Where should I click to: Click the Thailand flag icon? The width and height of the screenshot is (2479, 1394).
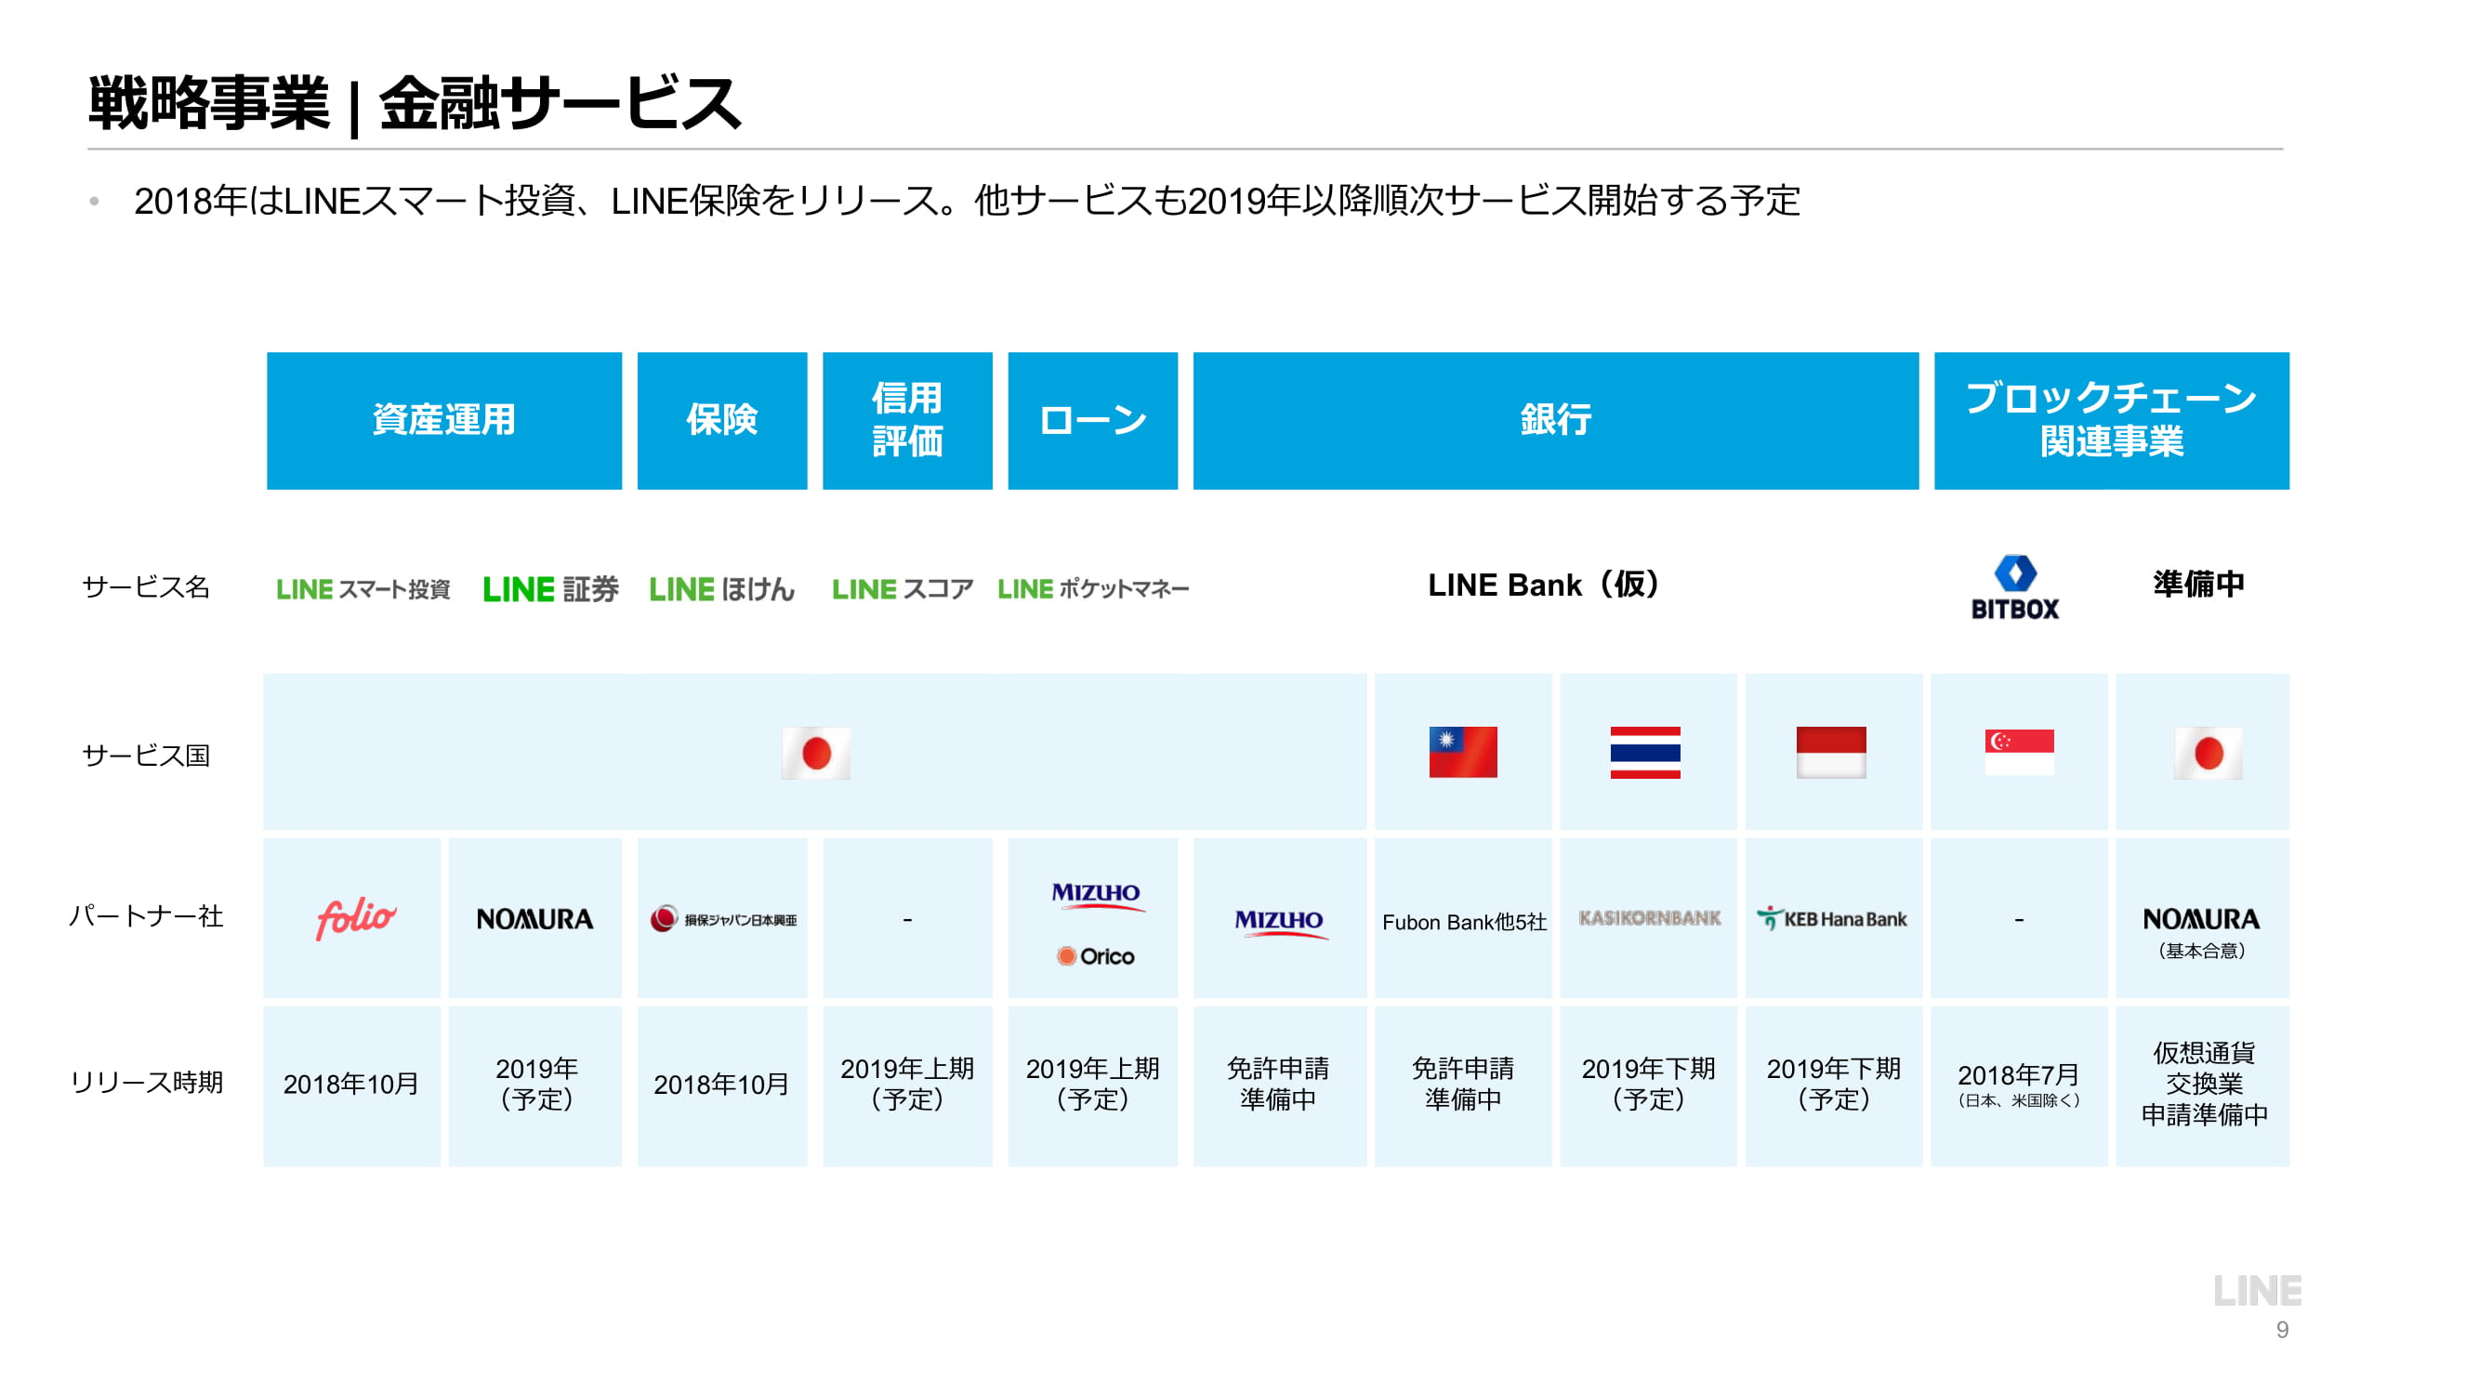(x=1644, y=751)
